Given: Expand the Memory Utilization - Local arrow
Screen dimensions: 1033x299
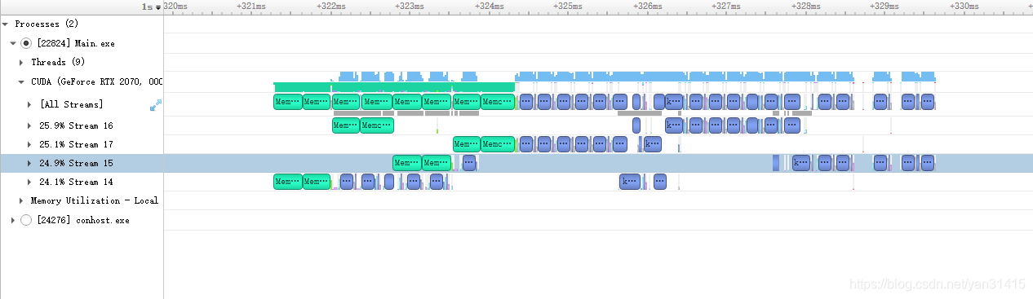Looking at the screenshot, I should click(x=22, y=200).
